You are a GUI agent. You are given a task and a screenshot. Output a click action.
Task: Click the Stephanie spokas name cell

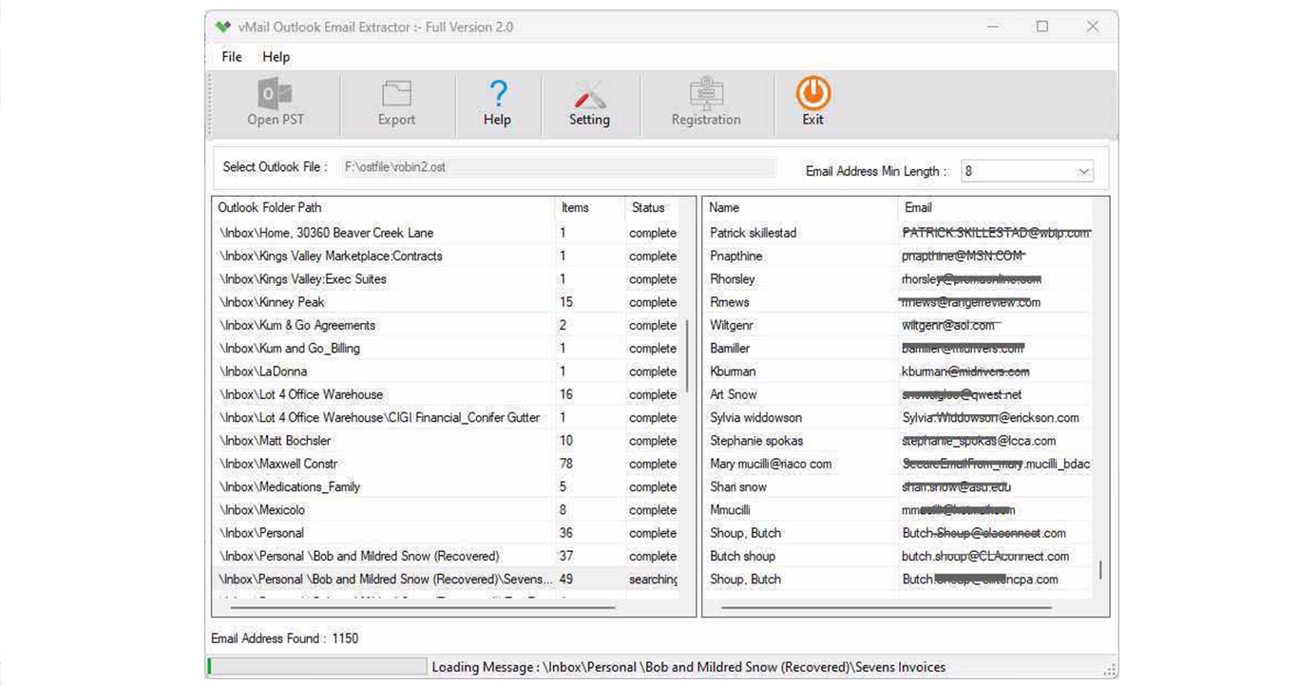(756, 441)
